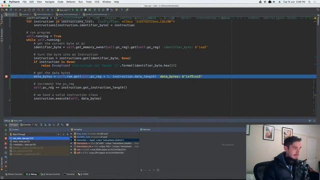
Task: Open the Evaluate Expression calculator icon
Action: pos(67,124)
